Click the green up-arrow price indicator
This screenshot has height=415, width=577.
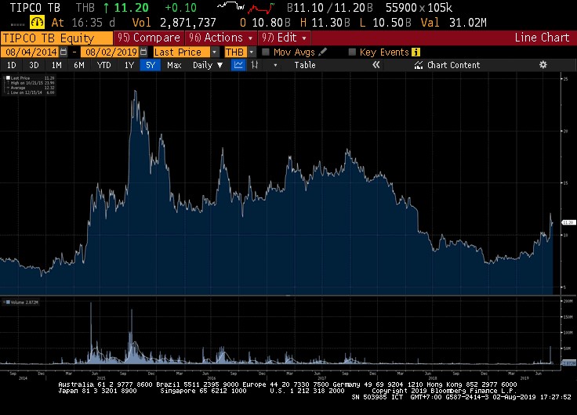(x=107, y=8)
